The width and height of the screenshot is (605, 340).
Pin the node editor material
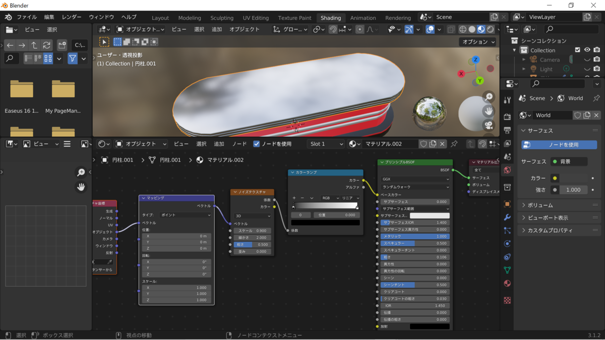tap(454, 144)
